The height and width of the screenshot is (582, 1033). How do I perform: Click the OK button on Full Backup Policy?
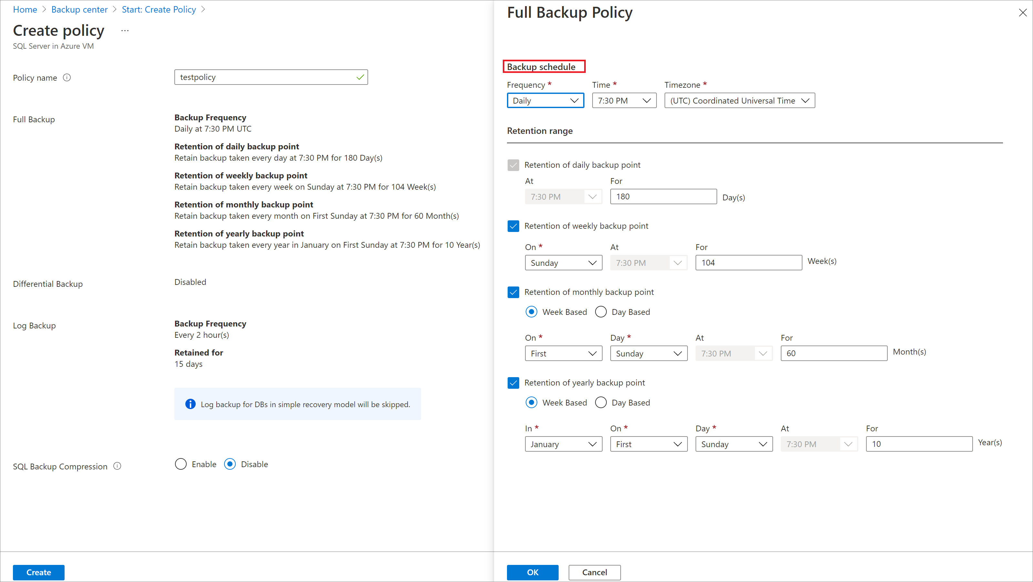(533, 572)
